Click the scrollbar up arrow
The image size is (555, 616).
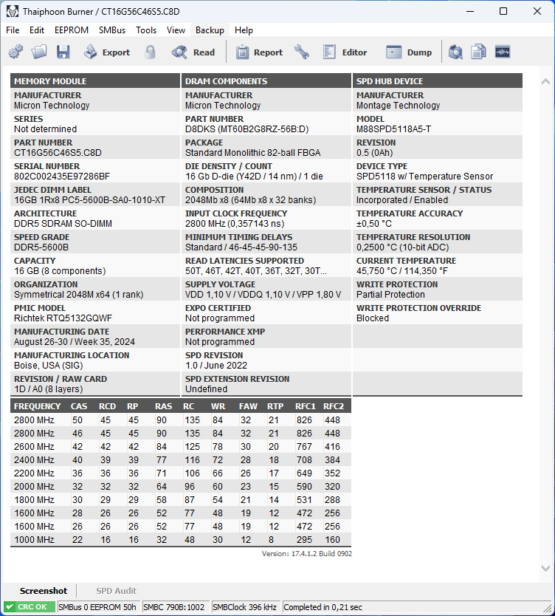[x=545, y=82]
